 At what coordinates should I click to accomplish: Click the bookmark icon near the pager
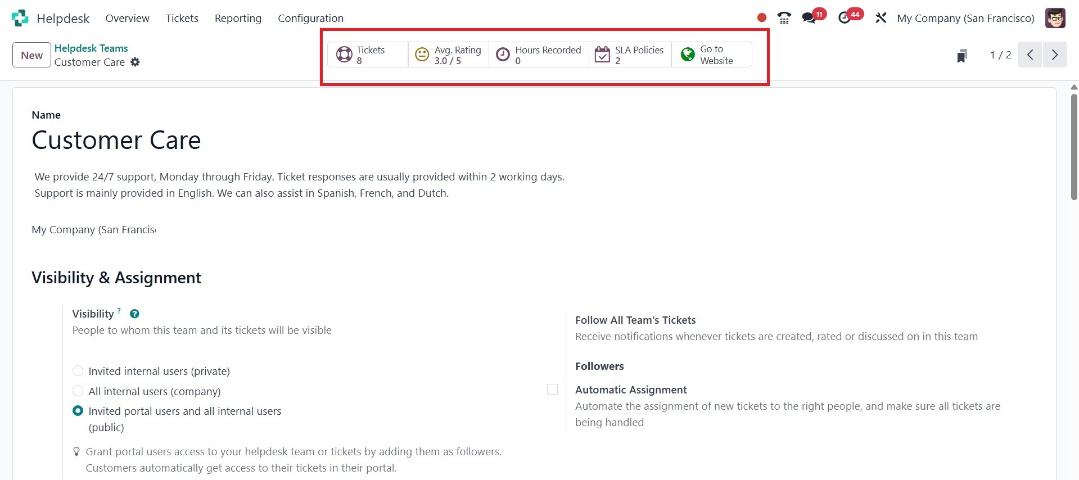coord(962,56)
